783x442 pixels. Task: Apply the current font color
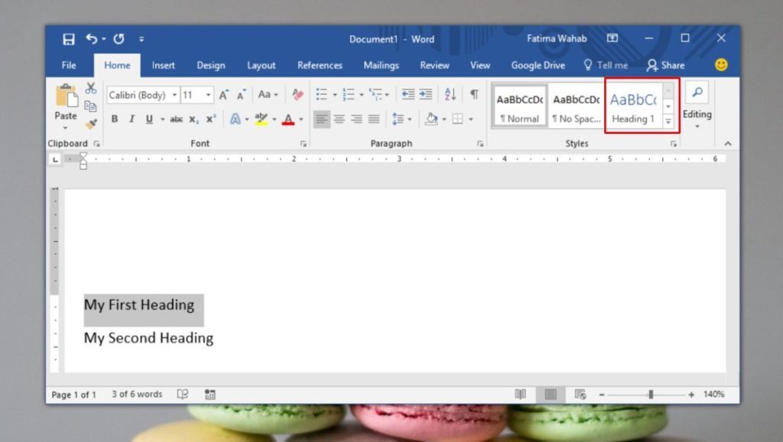pos(288,119)
